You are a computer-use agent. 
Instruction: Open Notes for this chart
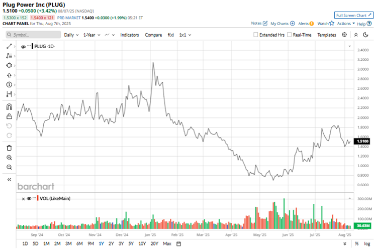coord(259,24)
